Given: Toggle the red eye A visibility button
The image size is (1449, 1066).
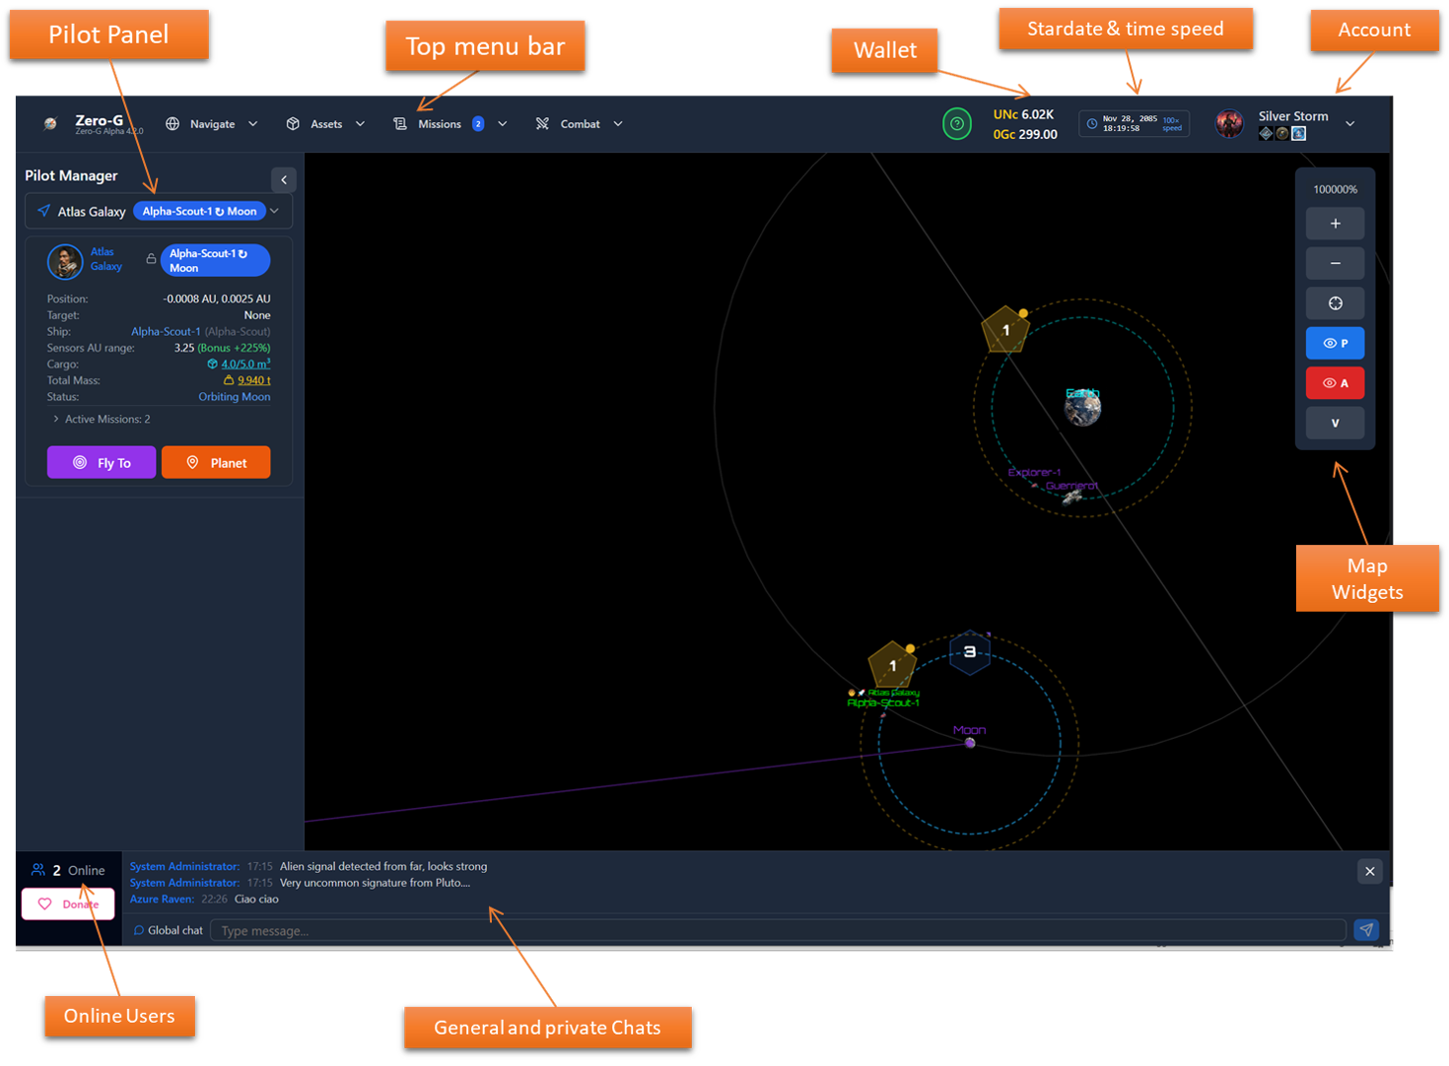Looking at the screenshot, I should tap(1335, 383).
